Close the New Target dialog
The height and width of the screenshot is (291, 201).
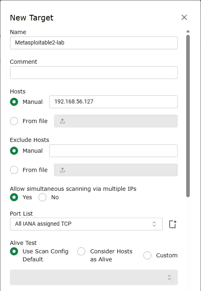pos(184,18)
